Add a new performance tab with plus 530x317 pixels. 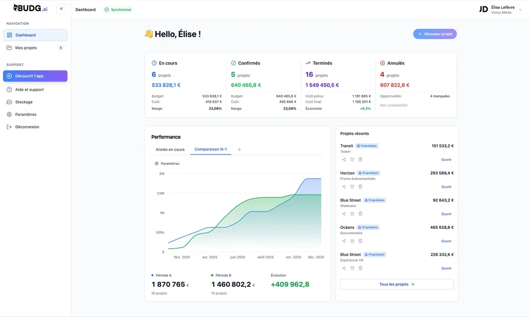[x=239, y=149]
